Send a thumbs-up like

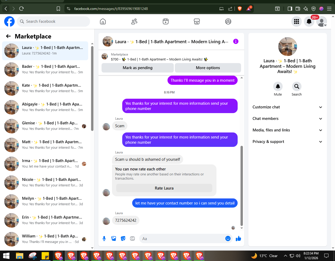238,238
